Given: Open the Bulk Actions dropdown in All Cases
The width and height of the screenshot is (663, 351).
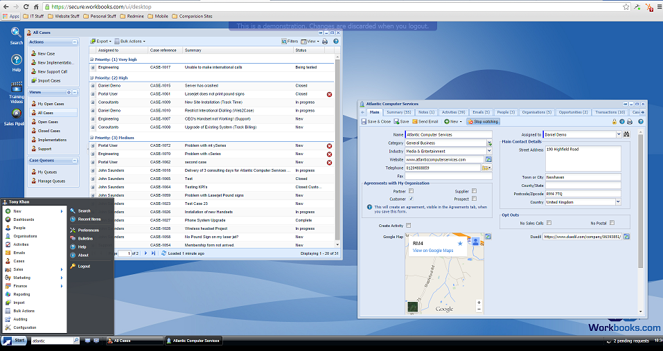Looking at the screenshot, I should point(130,42).
